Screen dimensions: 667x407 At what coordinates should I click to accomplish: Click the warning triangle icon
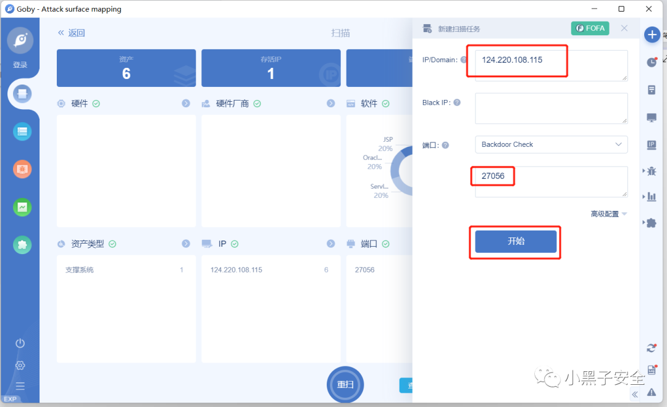point(652,392)
